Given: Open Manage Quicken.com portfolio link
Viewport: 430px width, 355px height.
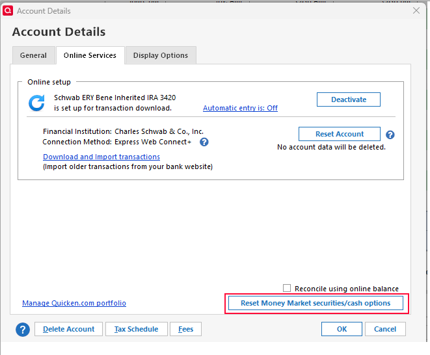Looking at the screenshot, I should click(74, 303).
